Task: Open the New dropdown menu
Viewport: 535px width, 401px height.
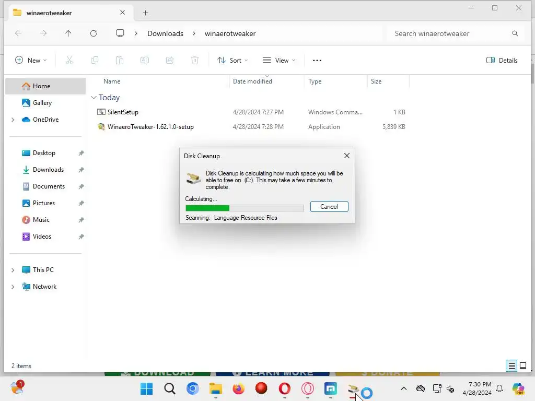Action: 31,61
